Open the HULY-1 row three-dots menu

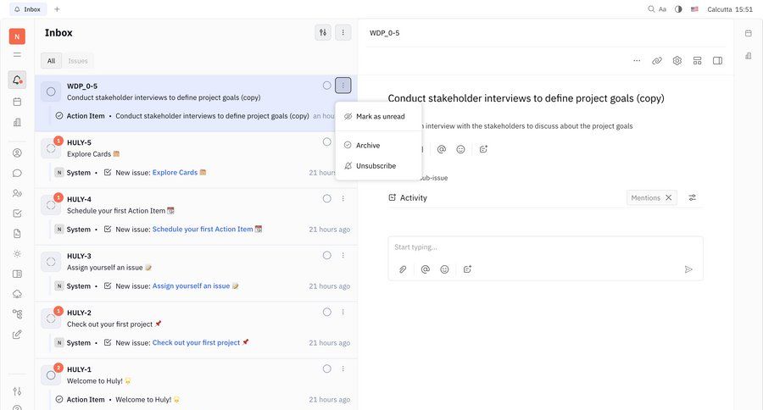point(343,368)
